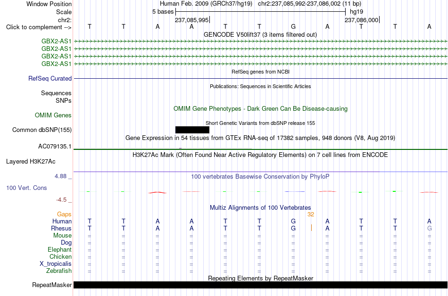Click the 'Click to complement -->' label
Screen dimensions: 448x296
[39, 27]
